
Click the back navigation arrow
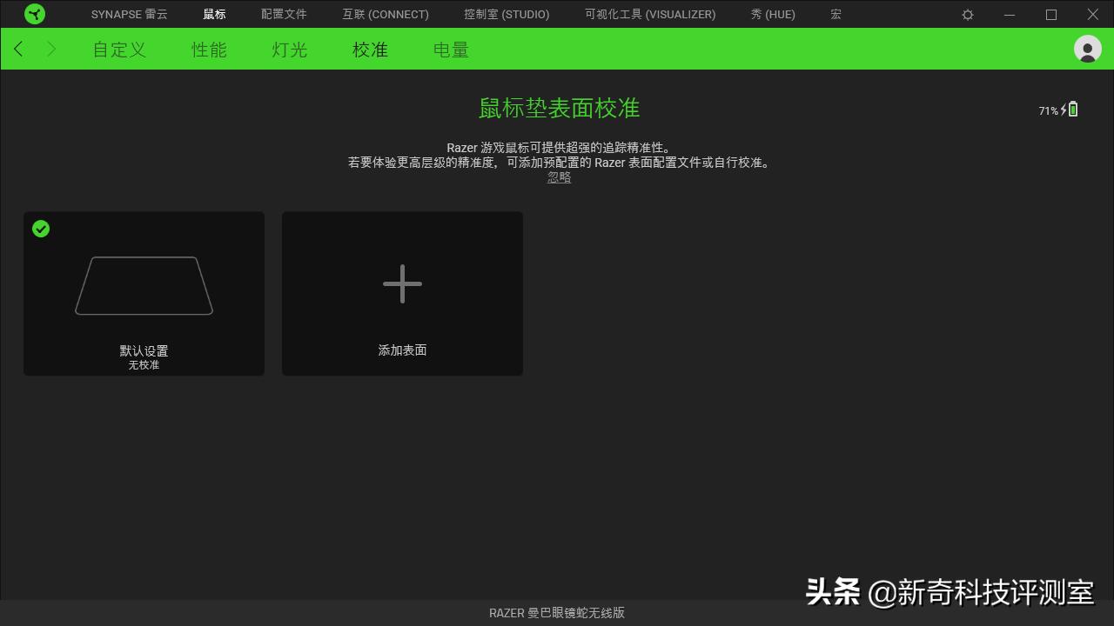click(x=18, y=49)
